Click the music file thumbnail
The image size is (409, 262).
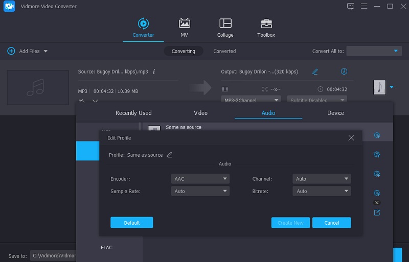point(38,87)
